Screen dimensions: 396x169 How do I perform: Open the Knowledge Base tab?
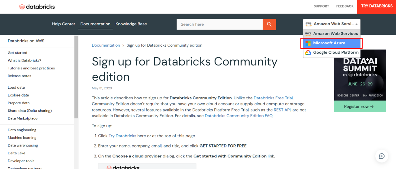(x=131, y=24)
